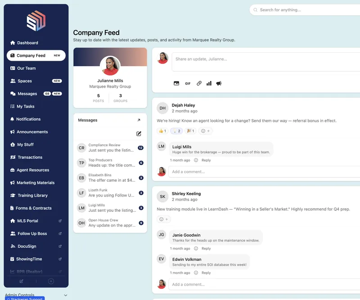Compose a new message icon
Screen dimensions: 360x300
point(139,134)
